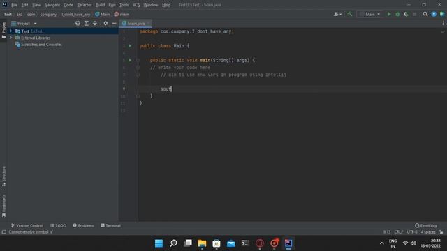447x251 pixels.
Task: Click the read-only lock icon in status bar
Action: coord(441,232)
